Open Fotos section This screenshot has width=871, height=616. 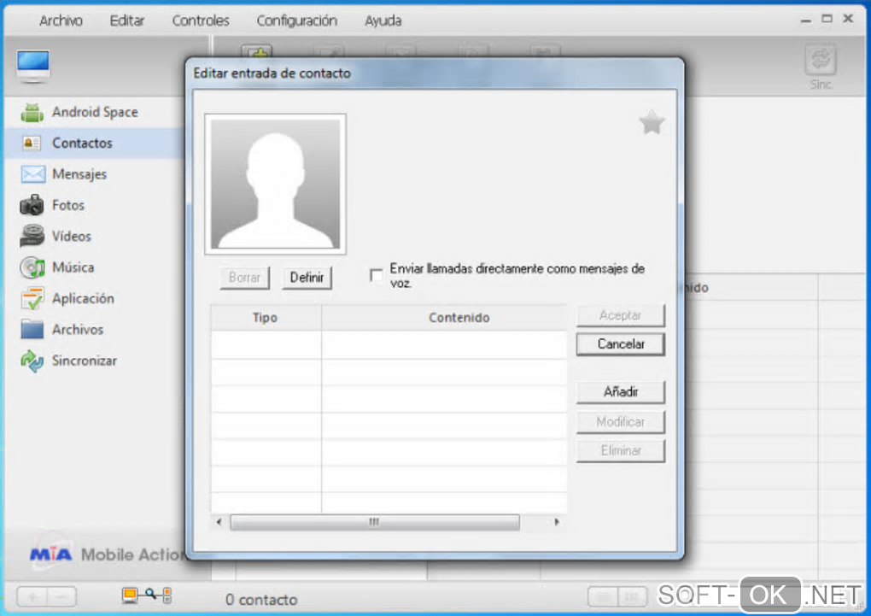pos(52,206)
